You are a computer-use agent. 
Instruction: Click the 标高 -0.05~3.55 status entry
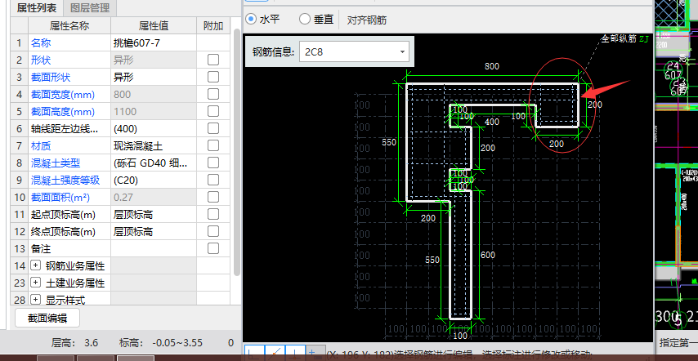click(x=161, y=343)
